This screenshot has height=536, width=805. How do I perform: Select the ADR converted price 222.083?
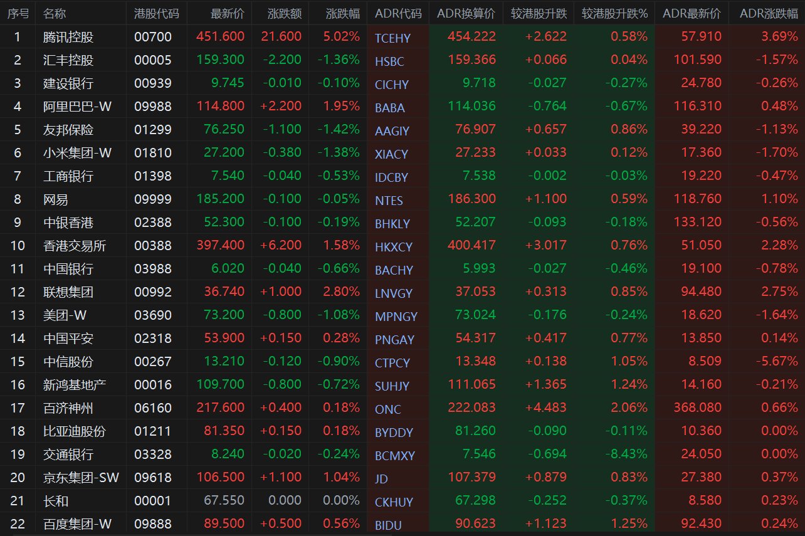471,408
